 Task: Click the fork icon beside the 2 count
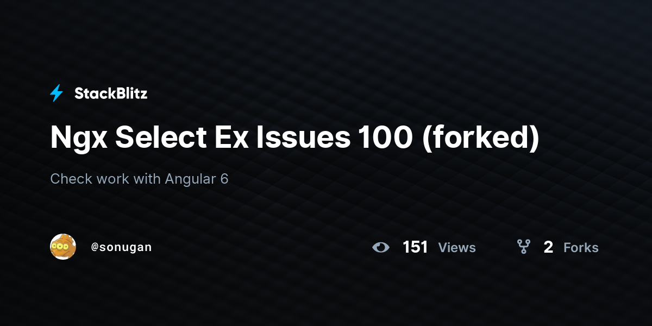tap(523, 247)
